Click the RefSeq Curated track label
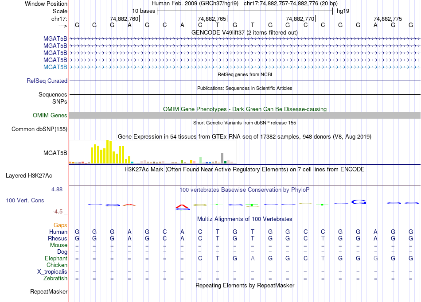 [47, 81]
